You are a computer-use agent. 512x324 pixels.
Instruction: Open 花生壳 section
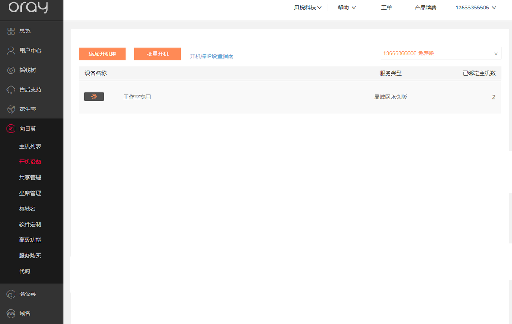tap(28, 109)
